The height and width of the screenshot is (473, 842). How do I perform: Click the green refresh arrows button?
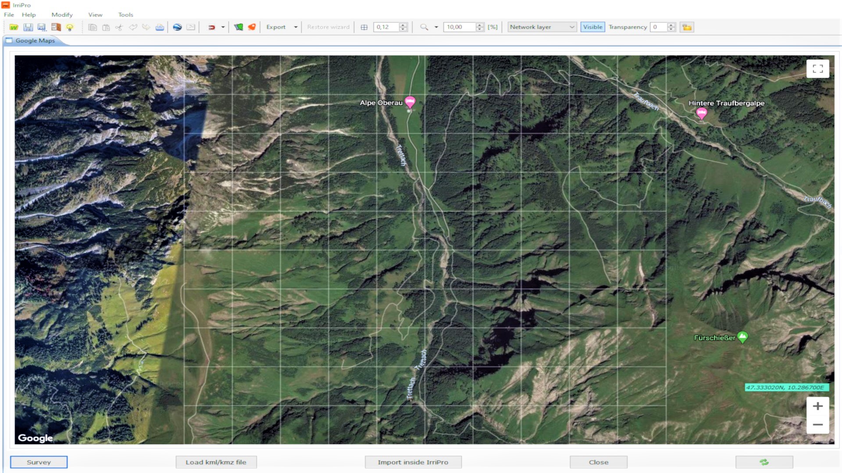click(764, 462)
